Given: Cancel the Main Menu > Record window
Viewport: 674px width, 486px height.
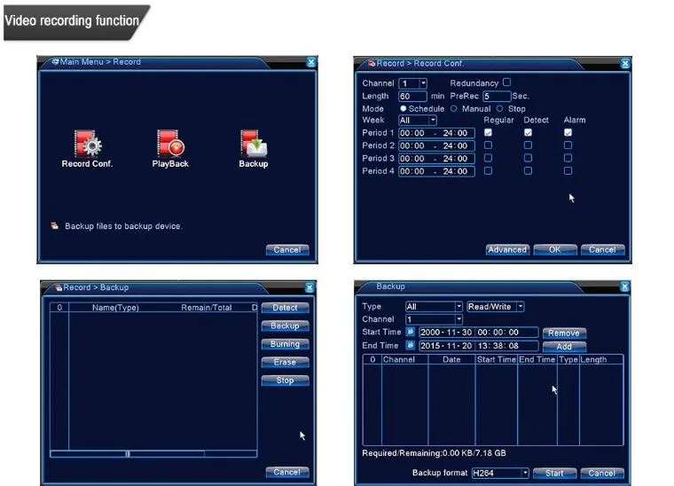Looking at the screenshot, I should pos(287,250).
